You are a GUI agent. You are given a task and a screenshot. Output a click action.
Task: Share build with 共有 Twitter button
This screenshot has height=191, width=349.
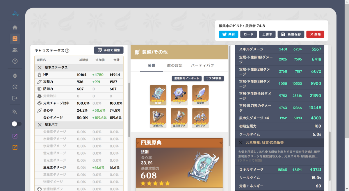coord(229,34)
